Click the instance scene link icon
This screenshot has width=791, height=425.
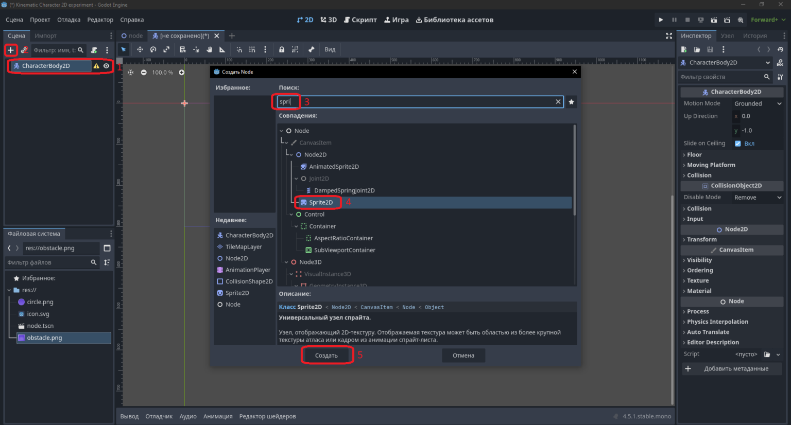coord(24,50)
